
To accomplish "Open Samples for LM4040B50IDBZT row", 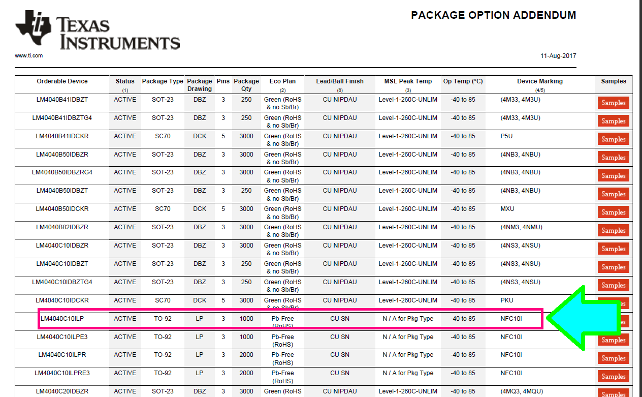I will (x=614, y=194).
